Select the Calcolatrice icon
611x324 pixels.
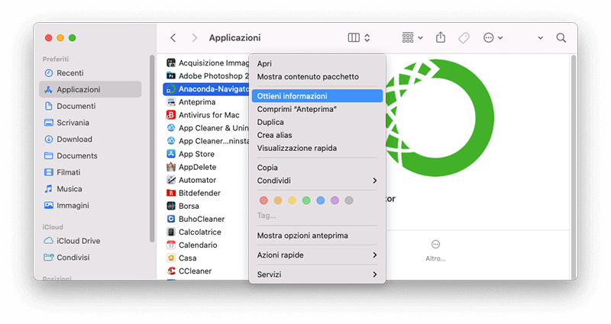170,233
